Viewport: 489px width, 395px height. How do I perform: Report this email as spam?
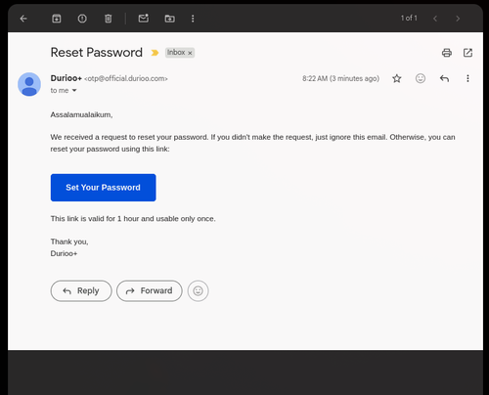tap(82, 19)
